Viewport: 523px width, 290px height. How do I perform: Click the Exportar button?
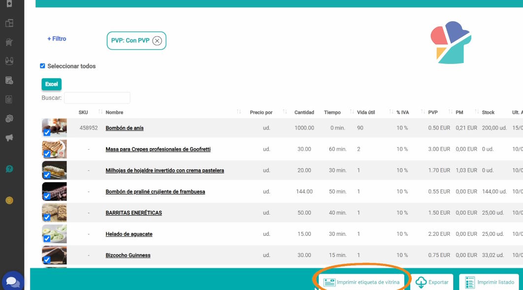[432, 282]
